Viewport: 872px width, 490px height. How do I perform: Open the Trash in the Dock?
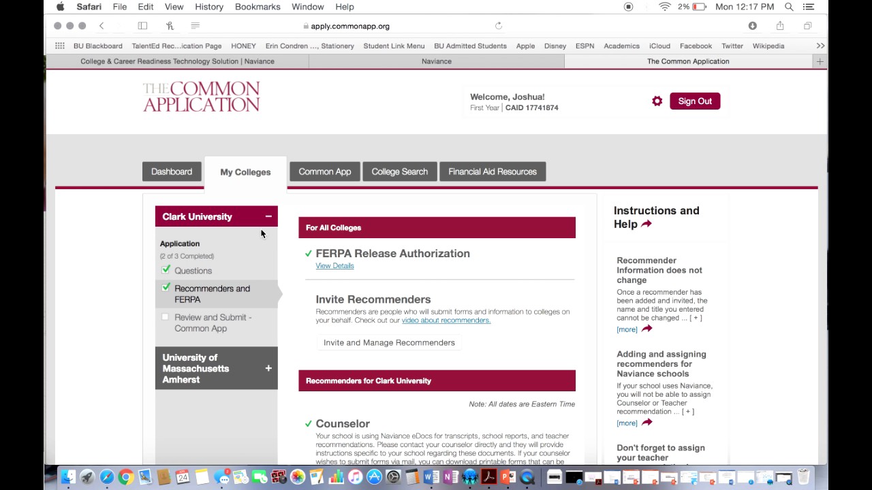[x=803, y=477]
